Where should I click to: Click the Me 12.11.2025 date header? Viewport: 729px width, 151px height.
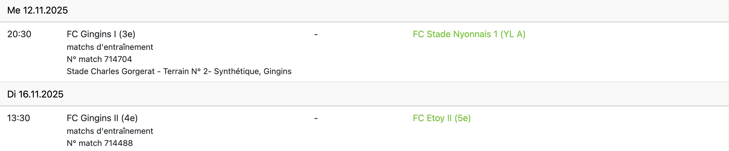click(38, 10)
